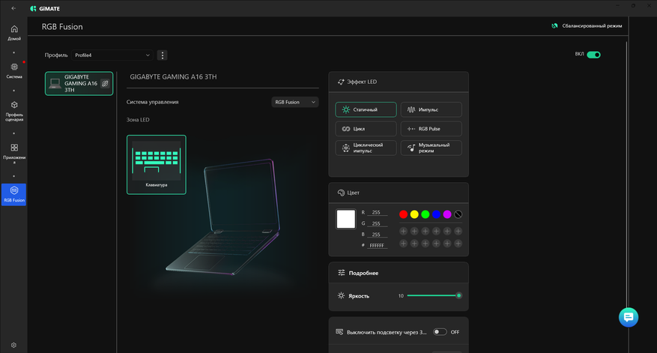Image resolution: width=657 pixels, height=353 pixels.
Task: Click the Эффект LED panel header
Action: click(x=399, y=82)
